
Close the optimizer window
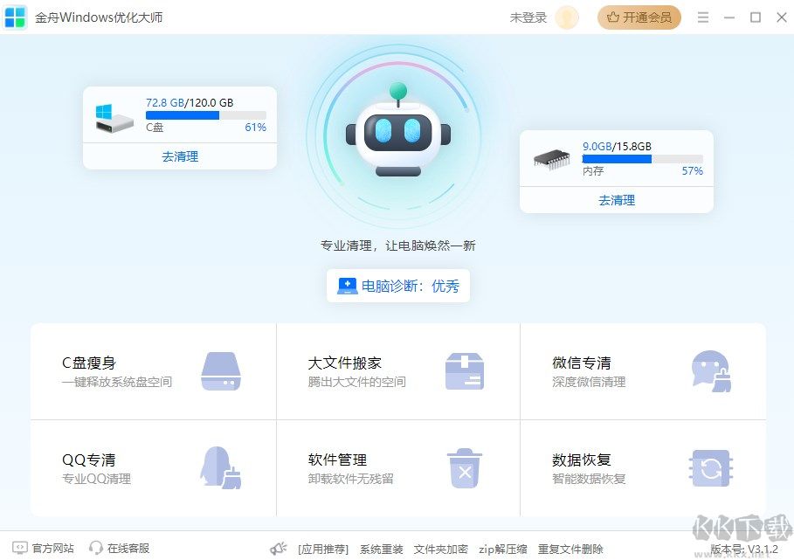tap(782, 17)
